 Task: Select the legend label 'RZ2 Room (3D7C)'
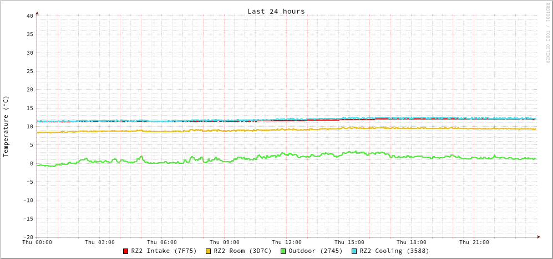[x=242, y=251]
